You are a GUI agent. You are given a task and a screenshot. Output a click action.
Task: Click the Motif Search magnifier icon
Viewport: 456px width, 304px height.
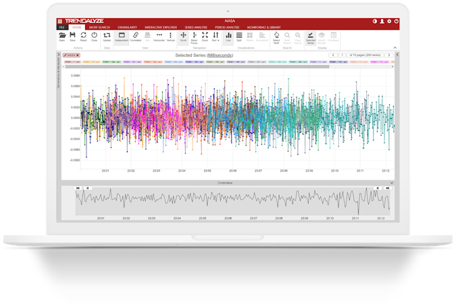tap(287, 38)
